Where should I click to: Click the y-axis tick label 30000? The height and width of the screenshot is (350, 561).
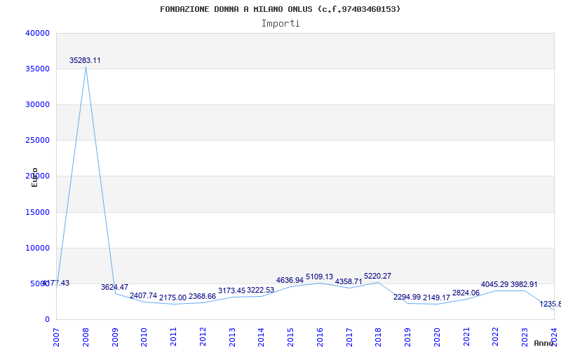pos(38,104)
